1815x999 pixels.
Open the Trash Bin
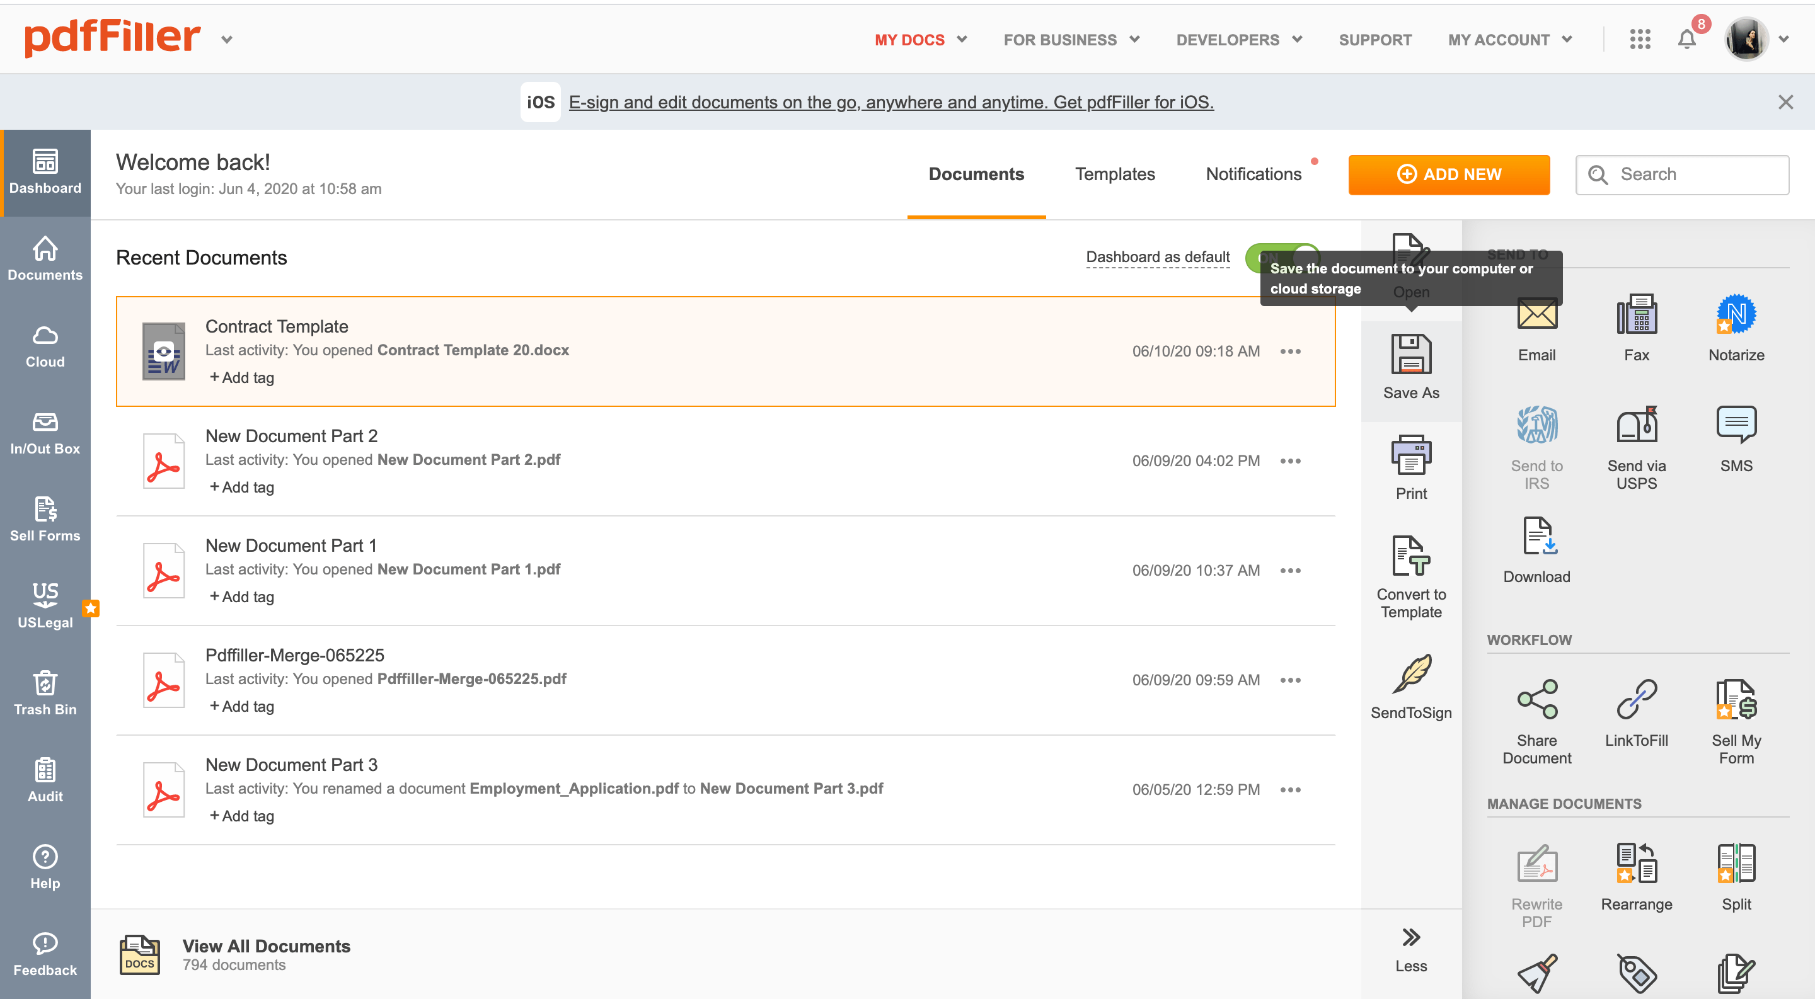(x=45, y=694)
